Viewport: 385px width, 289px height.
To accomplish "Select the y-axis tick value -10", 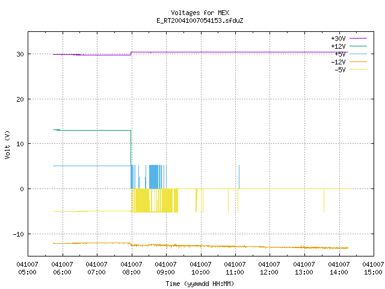I will [x=19, y=234].
